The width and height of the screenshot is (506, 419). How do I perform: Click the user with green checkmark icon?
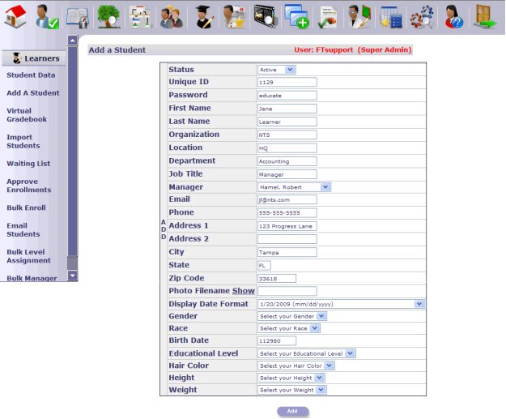click(47, 16)
